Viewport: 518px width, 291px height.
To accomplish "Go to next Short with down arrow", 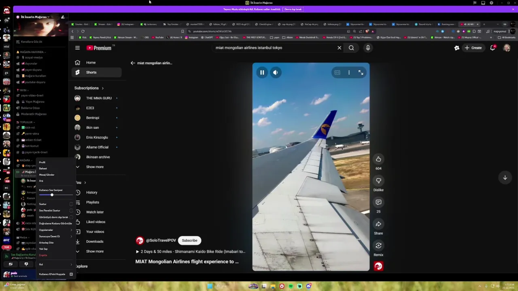I will click(x=505, y=177).
